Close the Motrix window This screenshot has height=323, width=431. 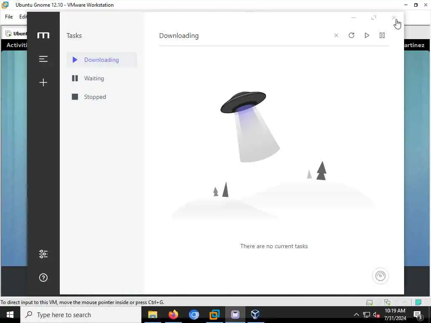point(394,18)
